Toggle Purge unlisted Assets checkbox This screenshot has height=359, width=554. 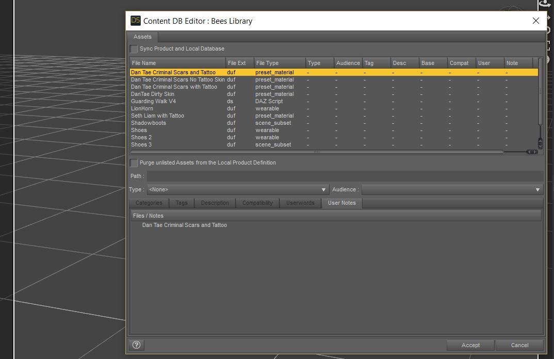[x=134, y=162]
